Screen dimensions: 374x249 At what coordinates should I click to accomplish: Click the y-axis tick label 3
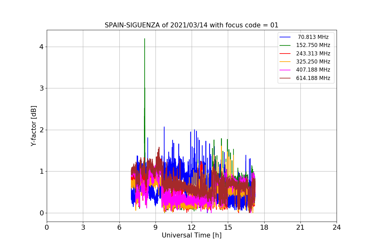(41, 88)
